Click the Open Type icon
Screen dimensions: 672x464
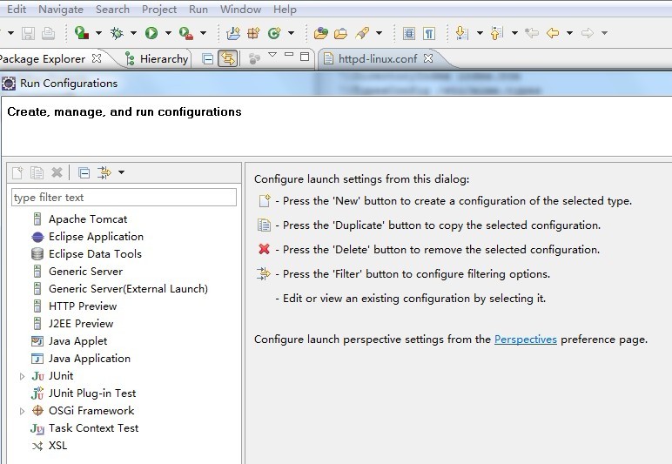click(x=321, y=33)
